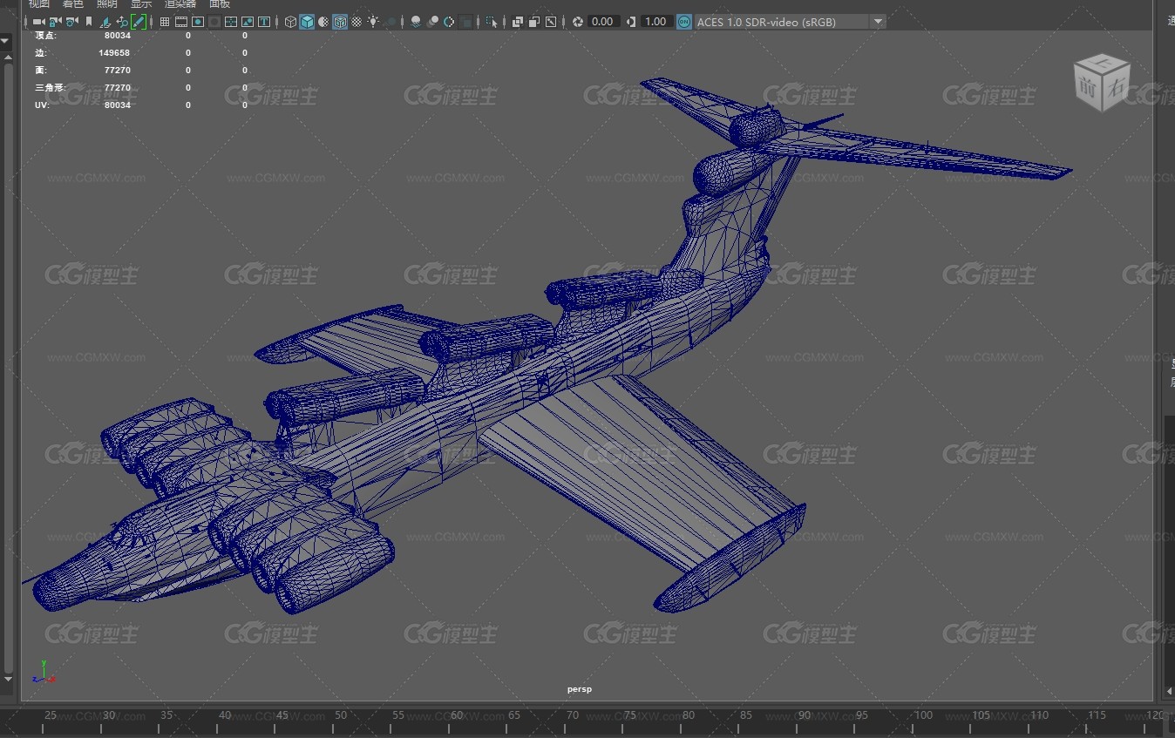The image size is (1175, 738).
Task: Click frame 50 on the time slider
Action: coord(340,716)
